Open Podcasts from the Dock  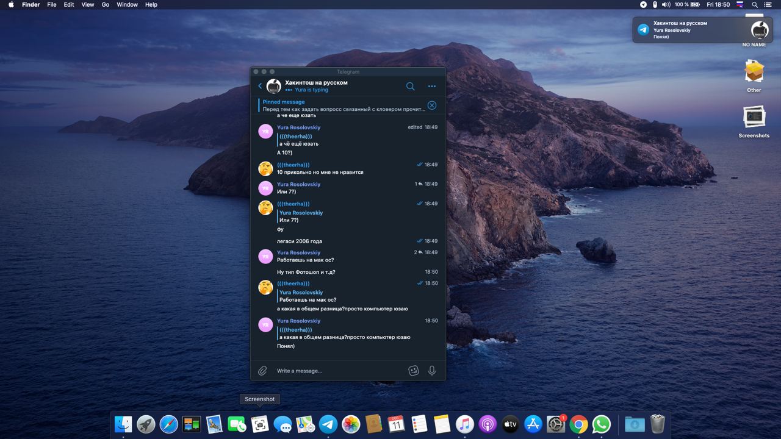click(x=488, y=424)
